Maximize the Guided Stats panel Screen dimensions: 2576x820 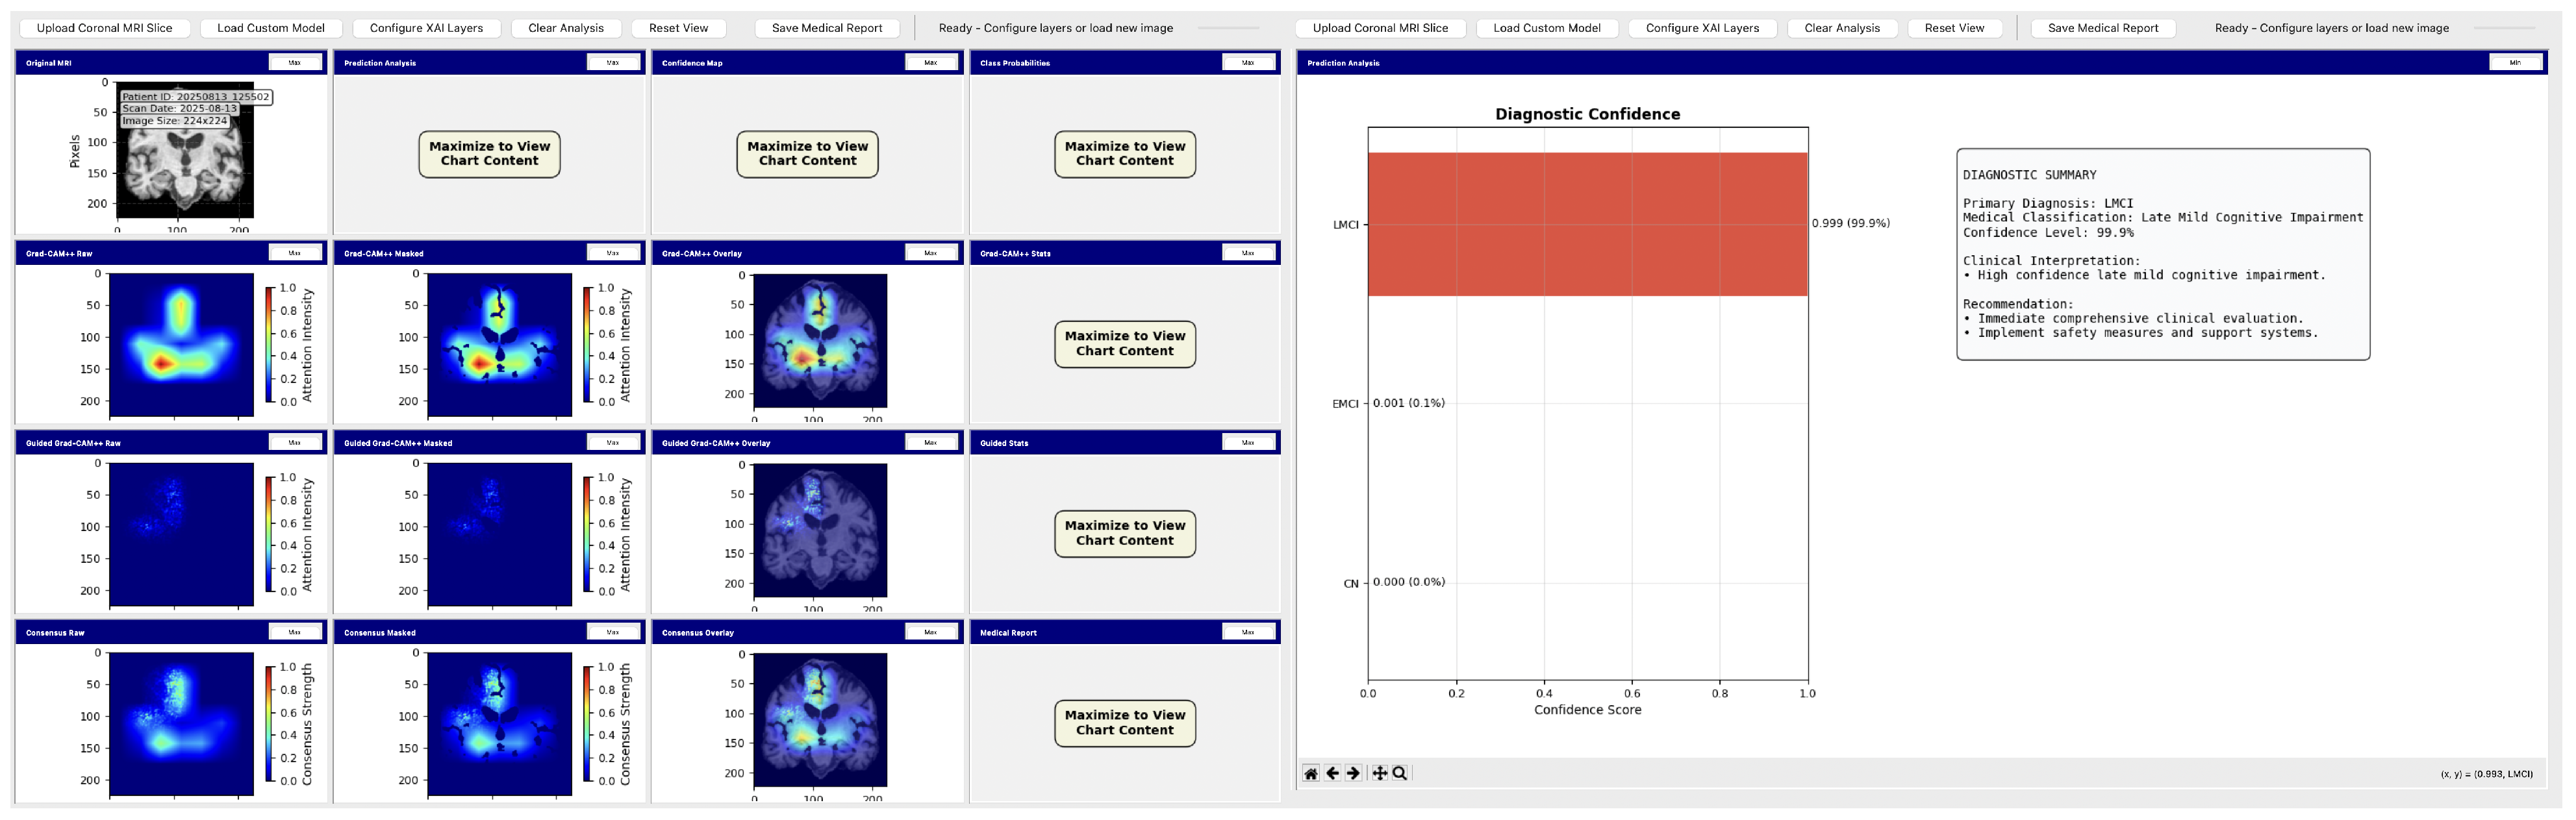(1248, 442)
